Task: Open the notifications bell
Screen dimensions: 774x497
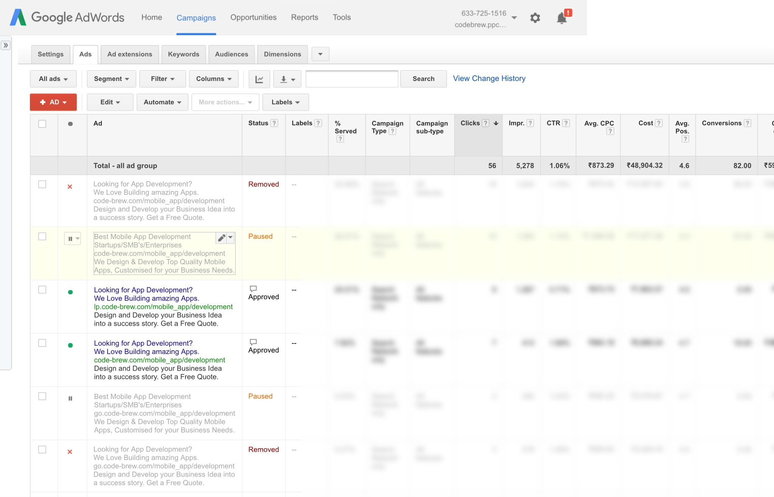Action: (x=563, y=17)
